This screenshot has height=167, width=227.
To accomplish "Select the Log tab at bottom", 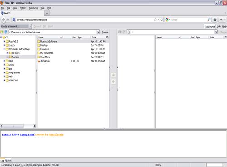I will tap(2, 160).
